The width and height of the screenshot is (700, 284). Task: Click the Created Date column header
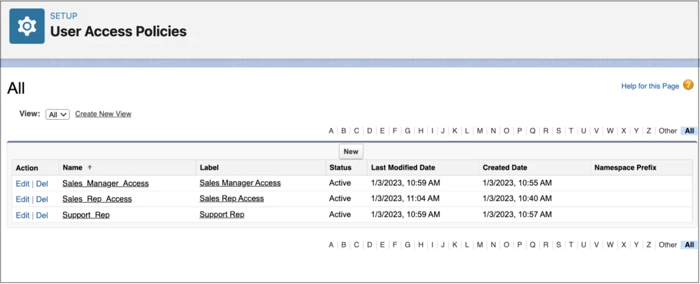[504, 167]
